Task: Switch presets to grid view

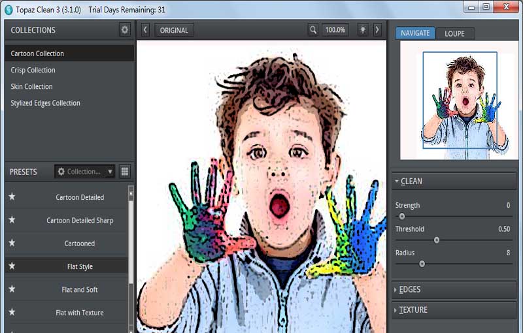Action: click(x=125, y=172)
